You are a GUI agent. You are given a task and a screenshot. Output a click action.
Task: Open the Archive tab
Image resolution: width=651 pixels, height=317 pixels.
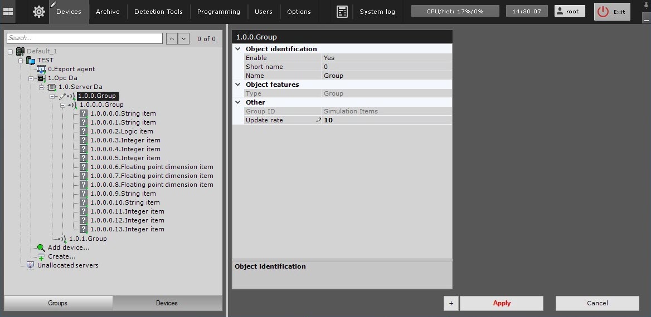[x=108, y=12]
